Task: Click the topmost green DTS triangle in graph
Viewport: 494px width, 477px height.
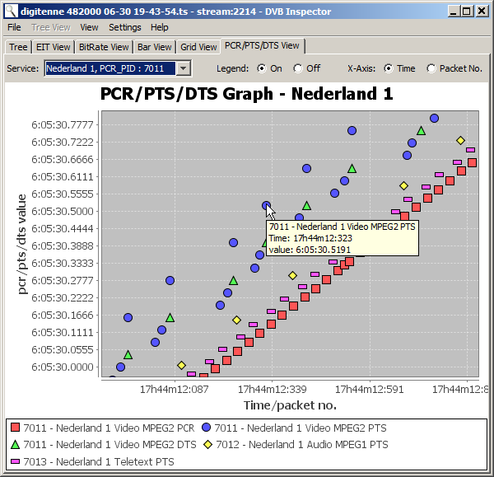Action: [x=421, y=130]
